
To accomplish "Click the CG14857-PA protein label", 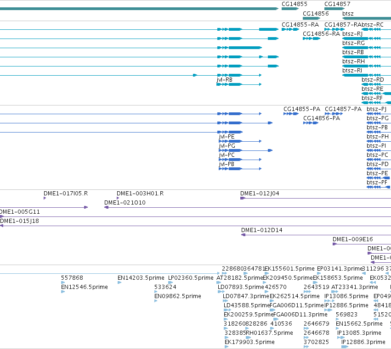I will [343, 109].
